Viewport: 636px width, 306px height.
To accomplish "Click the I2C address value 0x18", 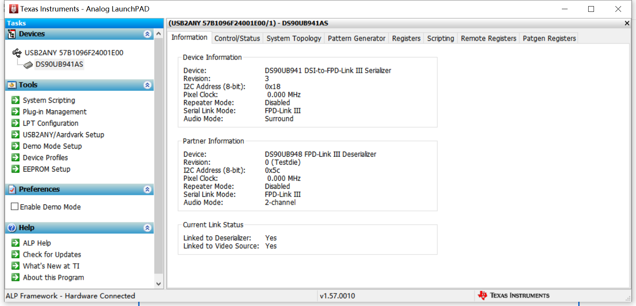I will (x=273, y=87).
